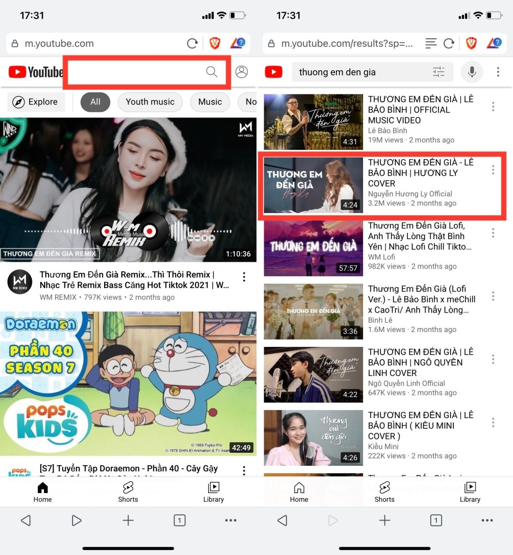Viewport: 513px width, 555px height.
Task: Tap the profile avatar icon
Action: (x=241, y=72)
